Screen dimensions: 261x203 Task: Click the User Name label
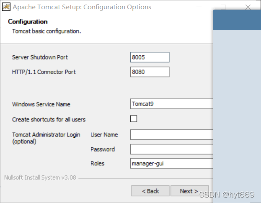[x=104, y=135]
